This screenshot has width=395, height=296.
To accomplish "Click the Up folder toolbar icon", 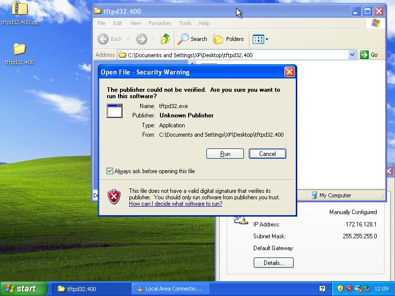I will tap(165, 39).
